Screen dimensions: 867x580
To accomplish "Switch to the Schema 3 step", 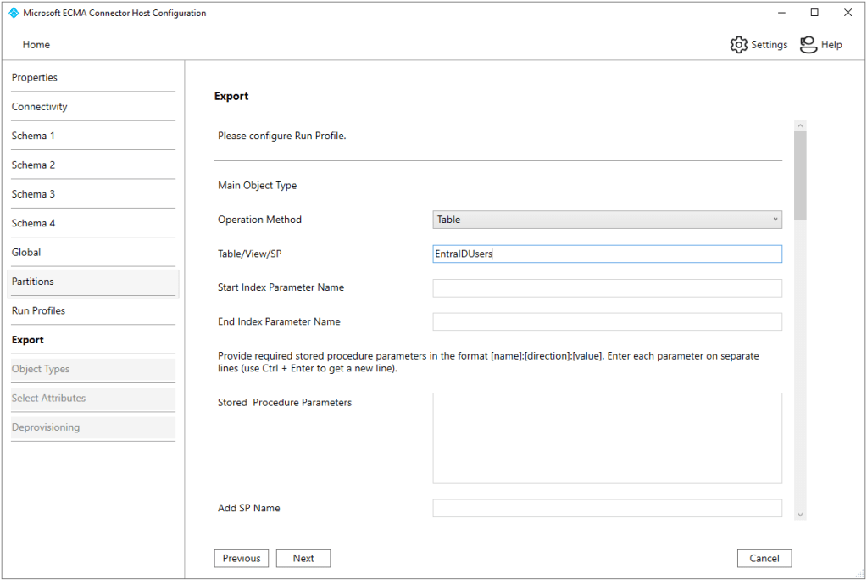I will tap(33, 194).
